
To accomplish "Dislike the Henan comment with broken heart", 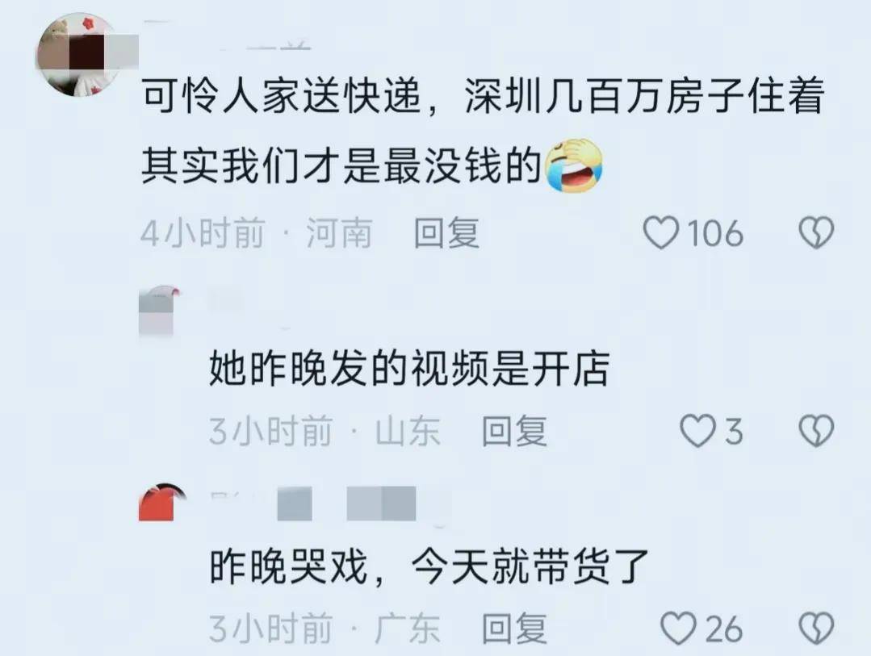I will [816, 232].
